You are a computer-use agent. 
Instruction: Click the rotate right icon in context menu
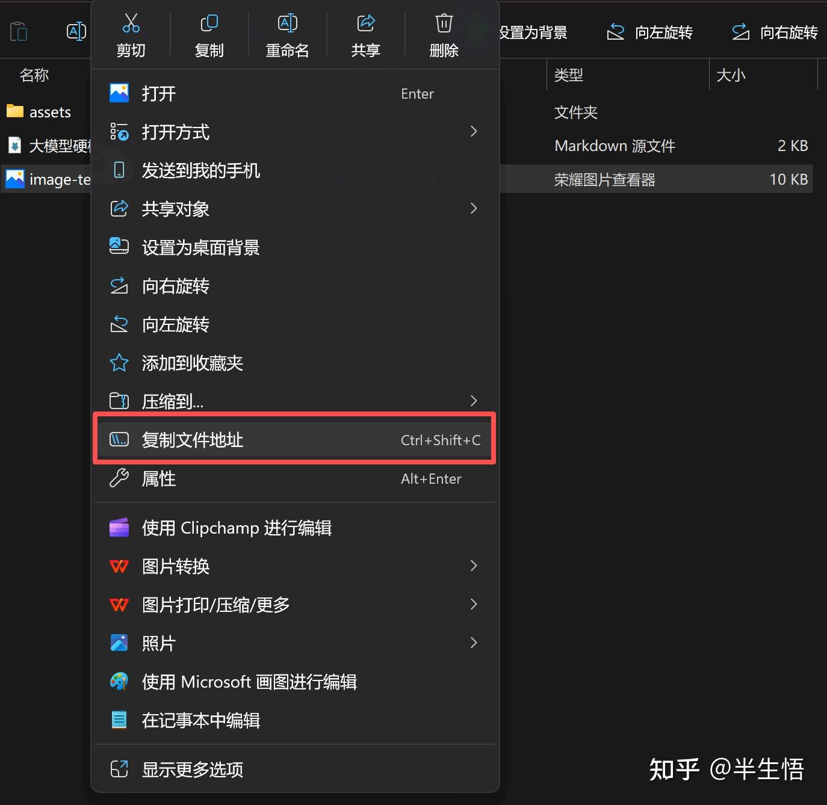[x=119, y=285]
